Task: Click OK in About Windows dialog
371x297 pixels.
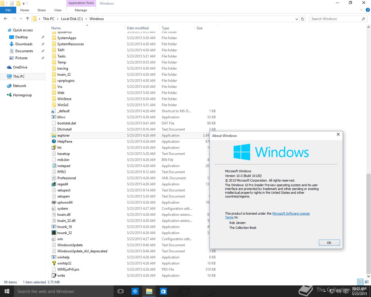Action: tap(329, 243)
